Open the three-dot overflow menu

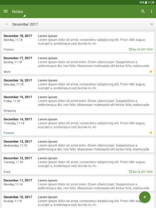click(x=151, y=11)
